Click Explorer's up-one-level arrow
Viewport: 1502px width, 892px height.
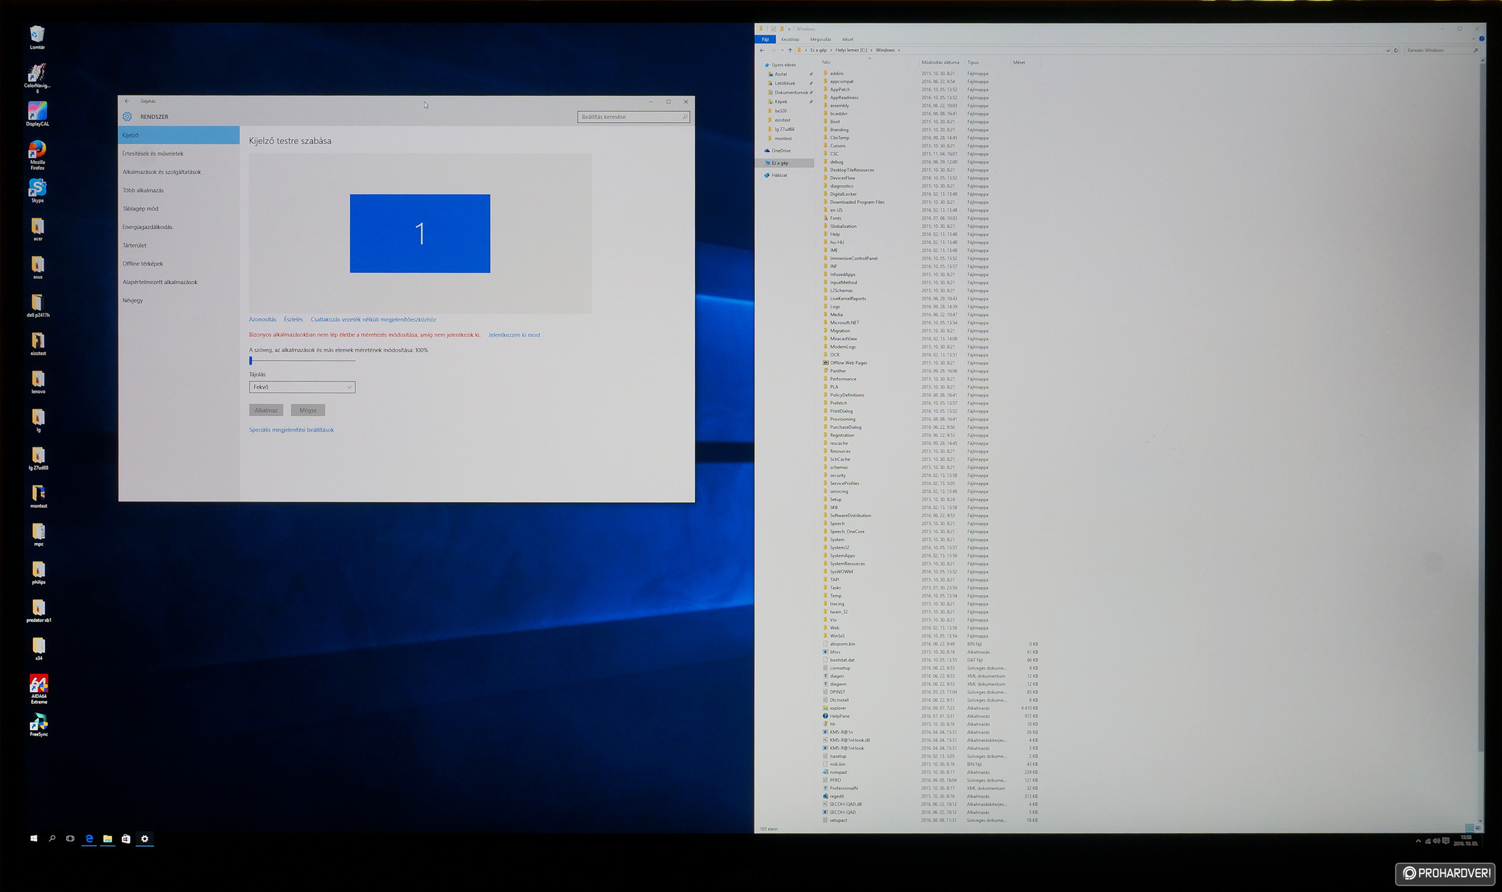click(790, 50)
